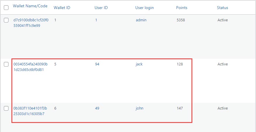Check the box for the john wallet row
256x132 pixels.
(x=6, y=108)
